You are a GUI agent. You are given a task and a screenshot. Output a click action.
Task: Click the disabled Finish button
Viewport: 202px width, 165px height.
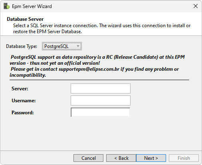point(184,158)
